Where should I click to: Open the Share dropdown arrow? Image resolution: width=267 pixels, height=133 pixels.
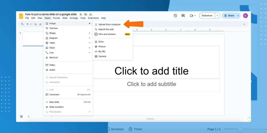238,16
